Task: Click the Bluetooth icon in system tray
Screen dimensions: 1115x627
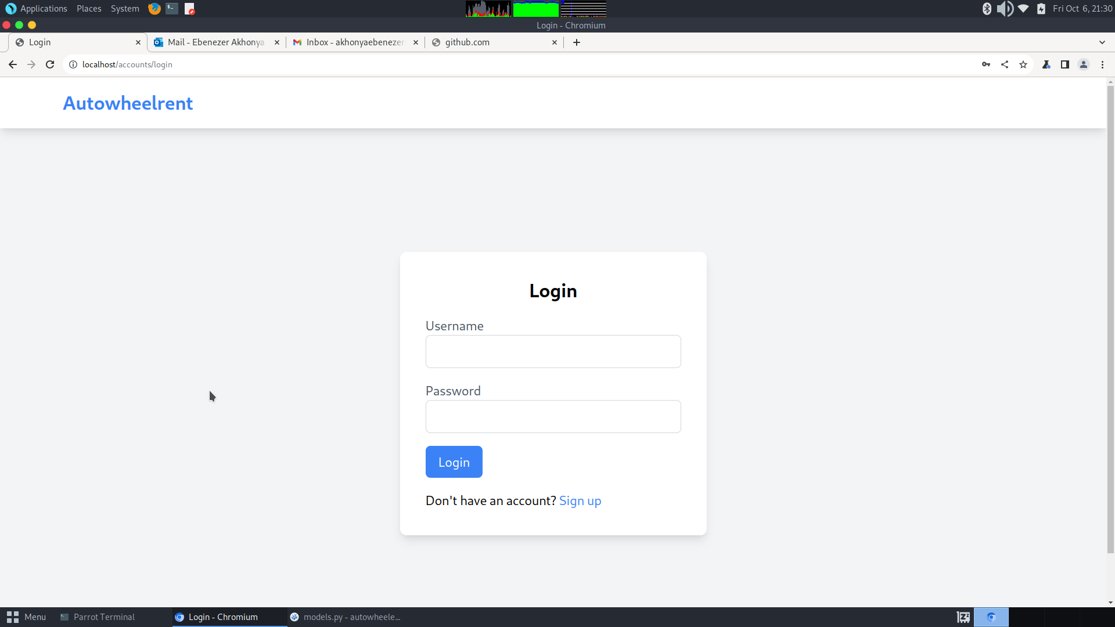Action: pyautogui.click(x=986, y=9)
